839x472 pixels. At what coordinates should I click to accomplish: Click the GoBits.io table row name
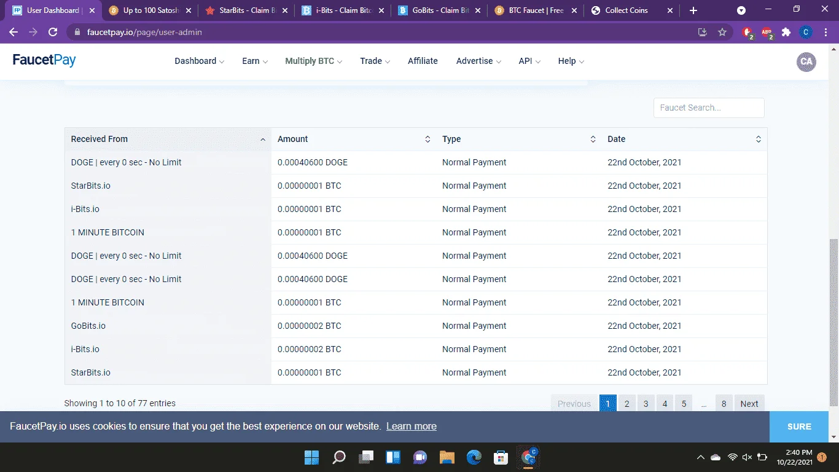[x=88, y=326]
